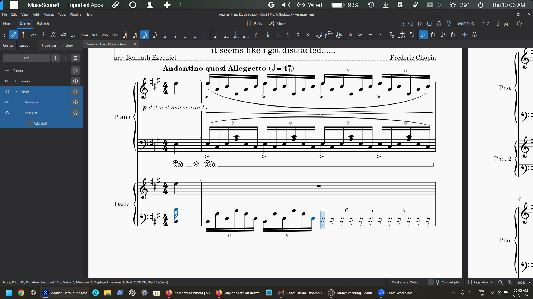533x299 pixels.
Task: Open Chrome from the taskbar
Action: point(21,293)
